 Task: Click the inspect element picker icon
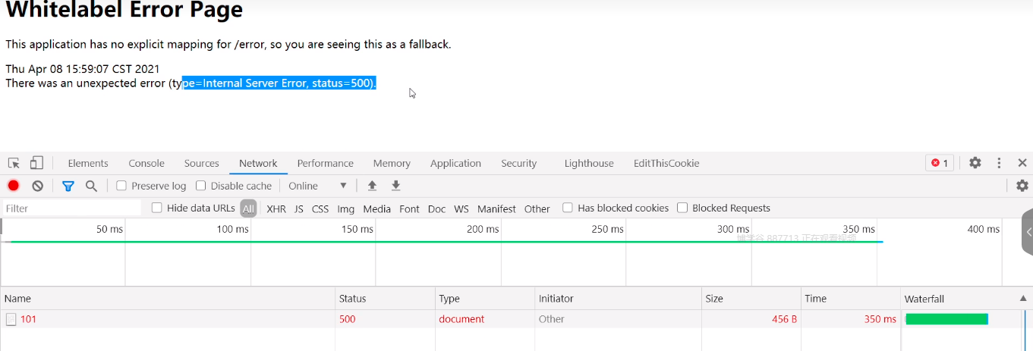click(x=14, y=163)
